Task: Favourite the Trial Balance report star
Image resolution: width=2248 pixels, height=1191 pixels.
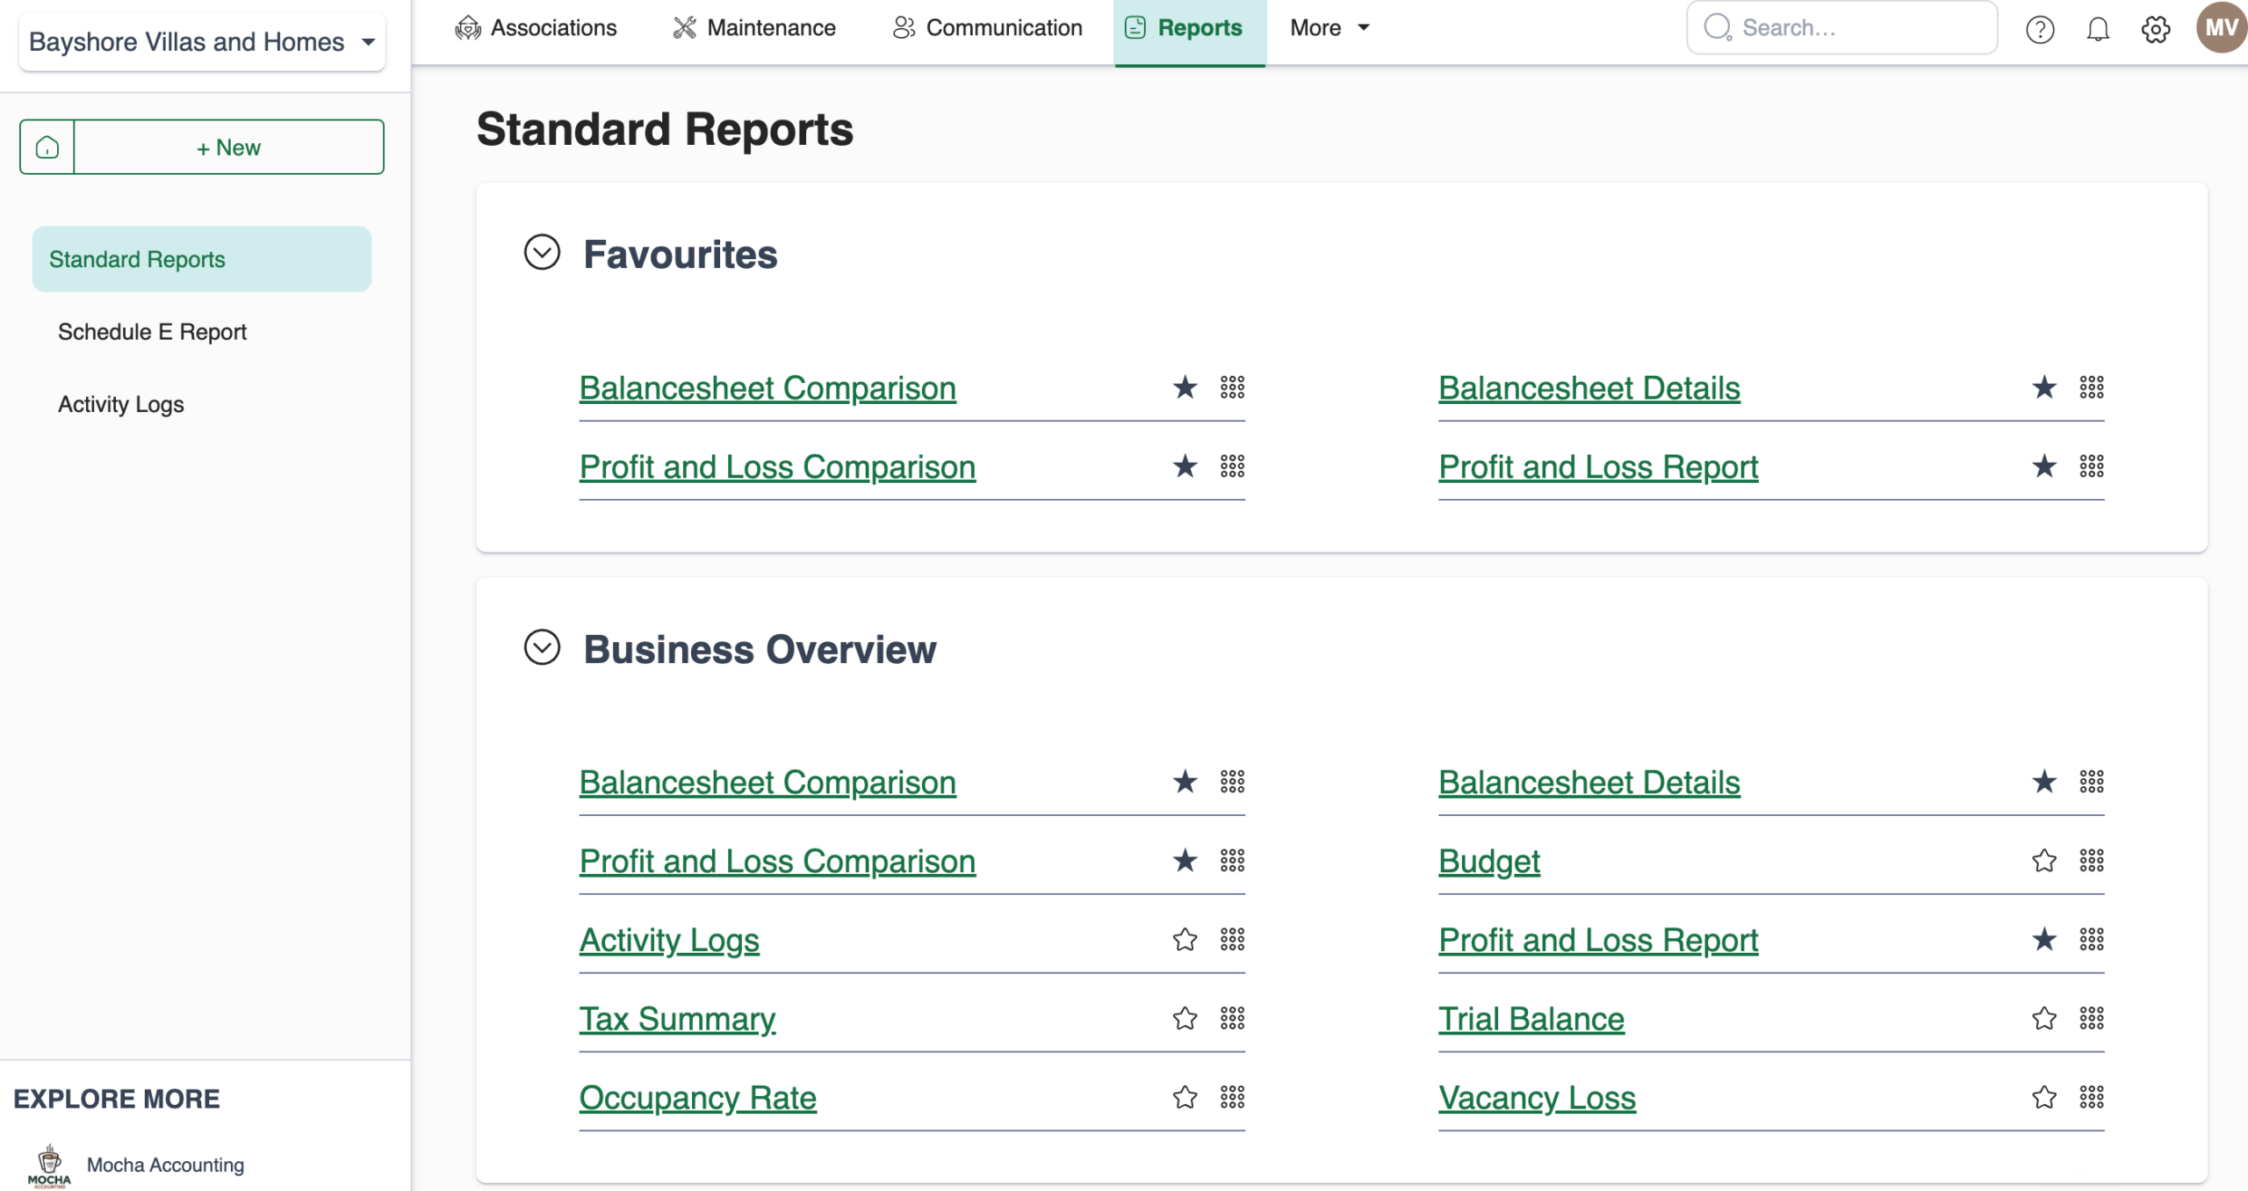Action: click(2044, 1019)
